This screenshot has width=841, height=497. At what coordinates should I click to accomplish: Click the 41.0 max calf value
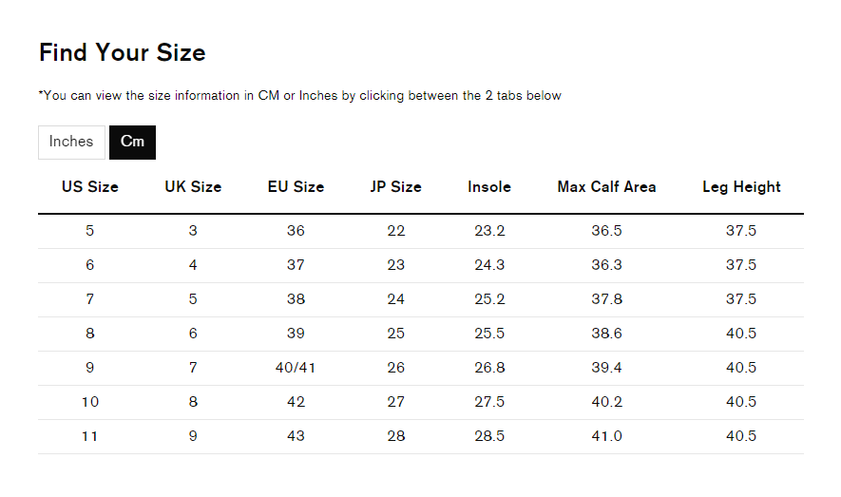click(606, 436)
